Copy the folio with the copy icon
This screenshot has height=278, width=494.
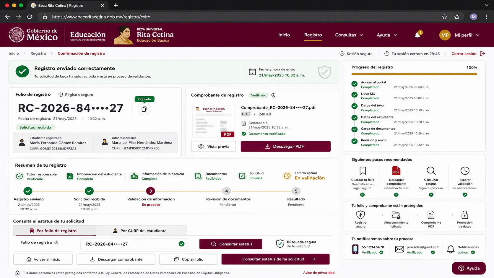coord(144,109)
